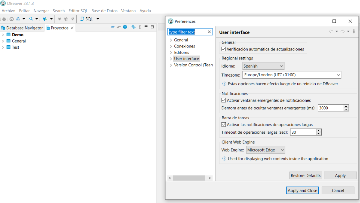This screenshot has height=203, width=360.
Task: Disable Activar las notificaciones de operaciones largas
Action: click(223, 125)
